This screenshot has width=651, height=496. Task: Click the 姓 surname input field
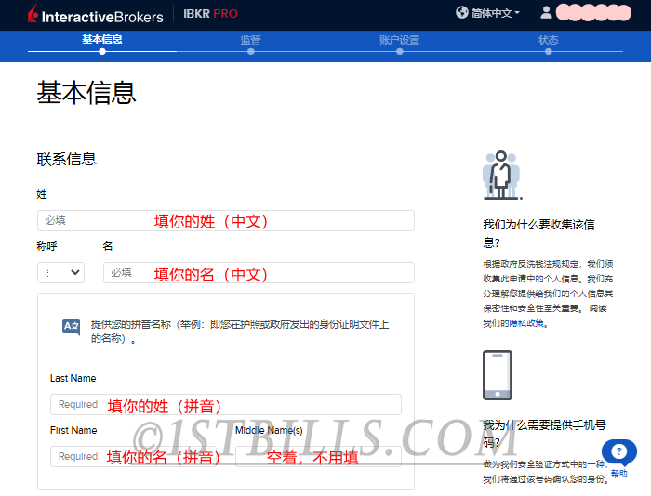click(225, 220)
